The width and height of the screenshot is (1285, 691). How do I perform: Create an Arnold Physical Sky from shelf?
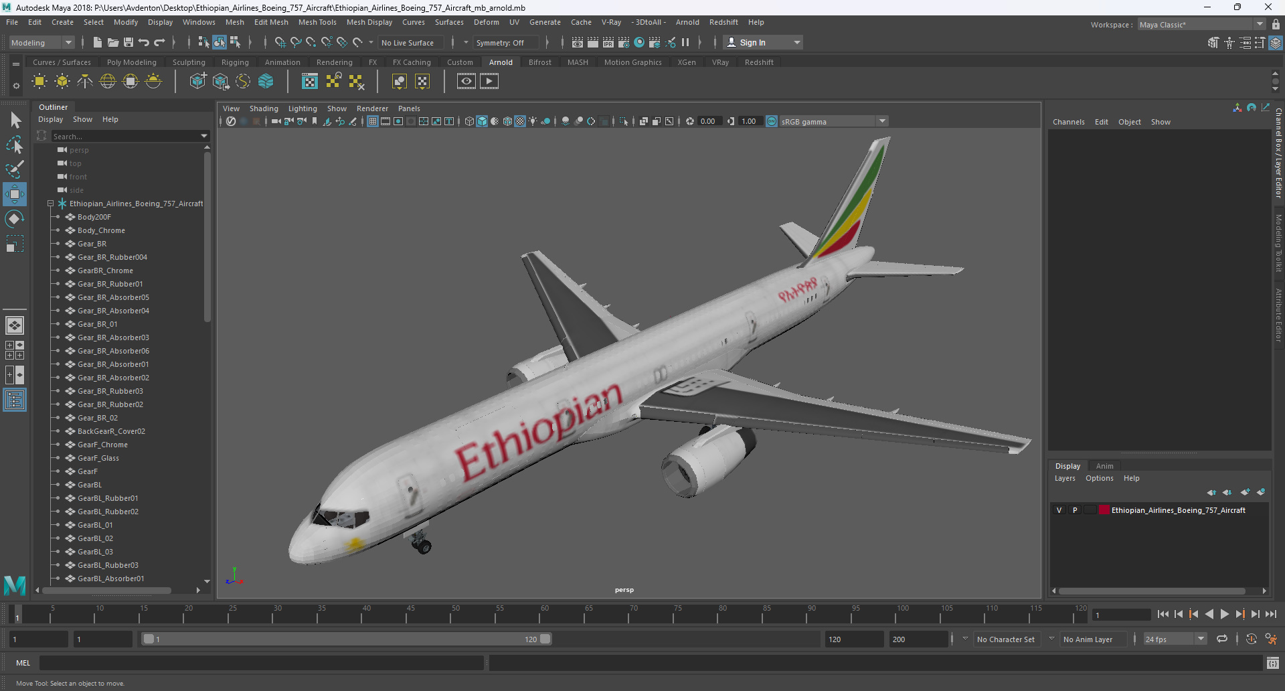(153, 82)
